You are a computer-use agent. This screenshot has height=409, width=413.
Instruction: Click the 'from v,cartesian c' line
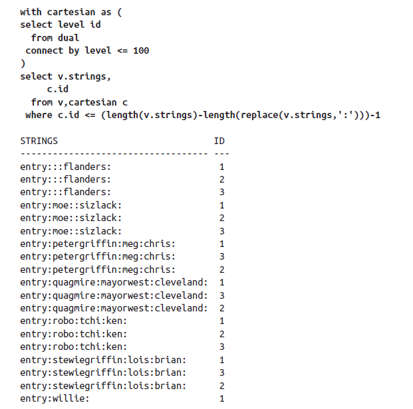(79, 102)
